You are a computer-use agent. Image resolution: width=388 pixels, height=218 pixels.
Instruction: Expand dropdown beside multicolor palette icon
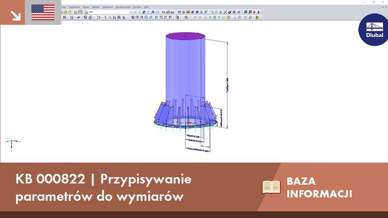pos(261,17)
